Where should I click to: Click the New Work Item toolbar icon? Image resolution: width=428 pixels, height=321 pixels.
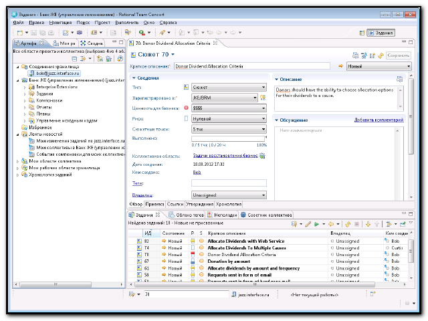66,33
